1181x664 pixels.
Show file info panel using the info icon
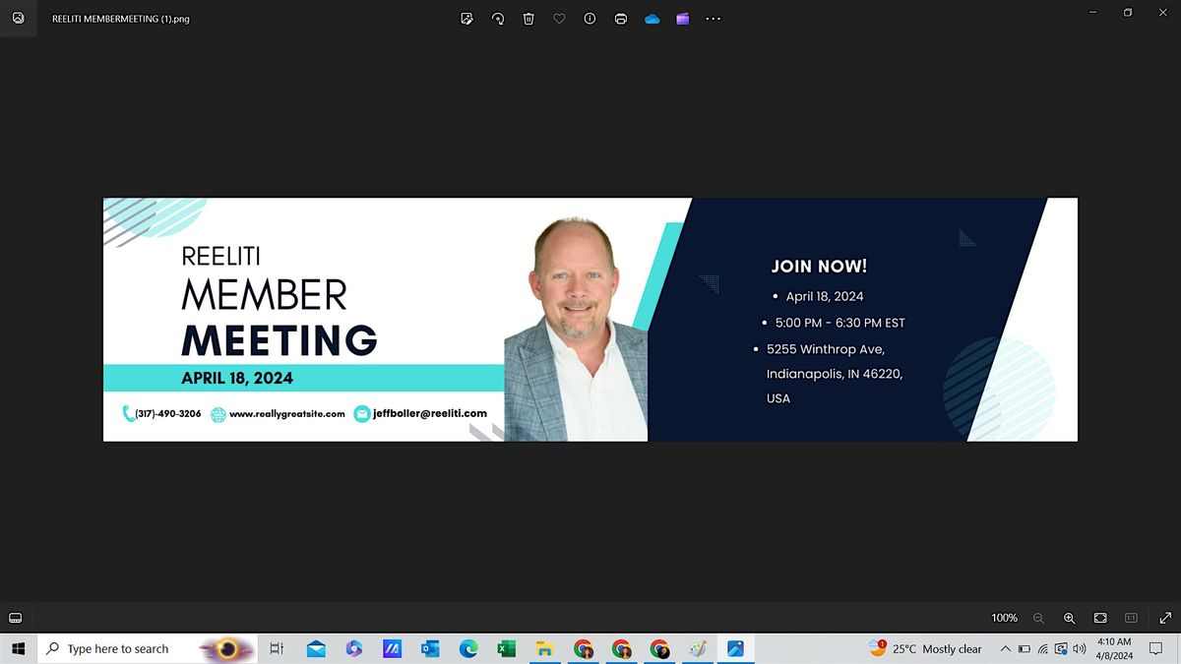click(x=590, y=19)
